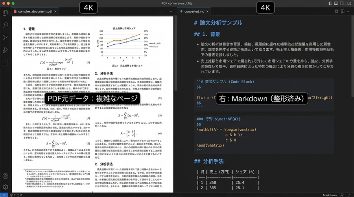Open the More Actions ellipsis menu
354x197 pixels.
[x=348, y=11]
